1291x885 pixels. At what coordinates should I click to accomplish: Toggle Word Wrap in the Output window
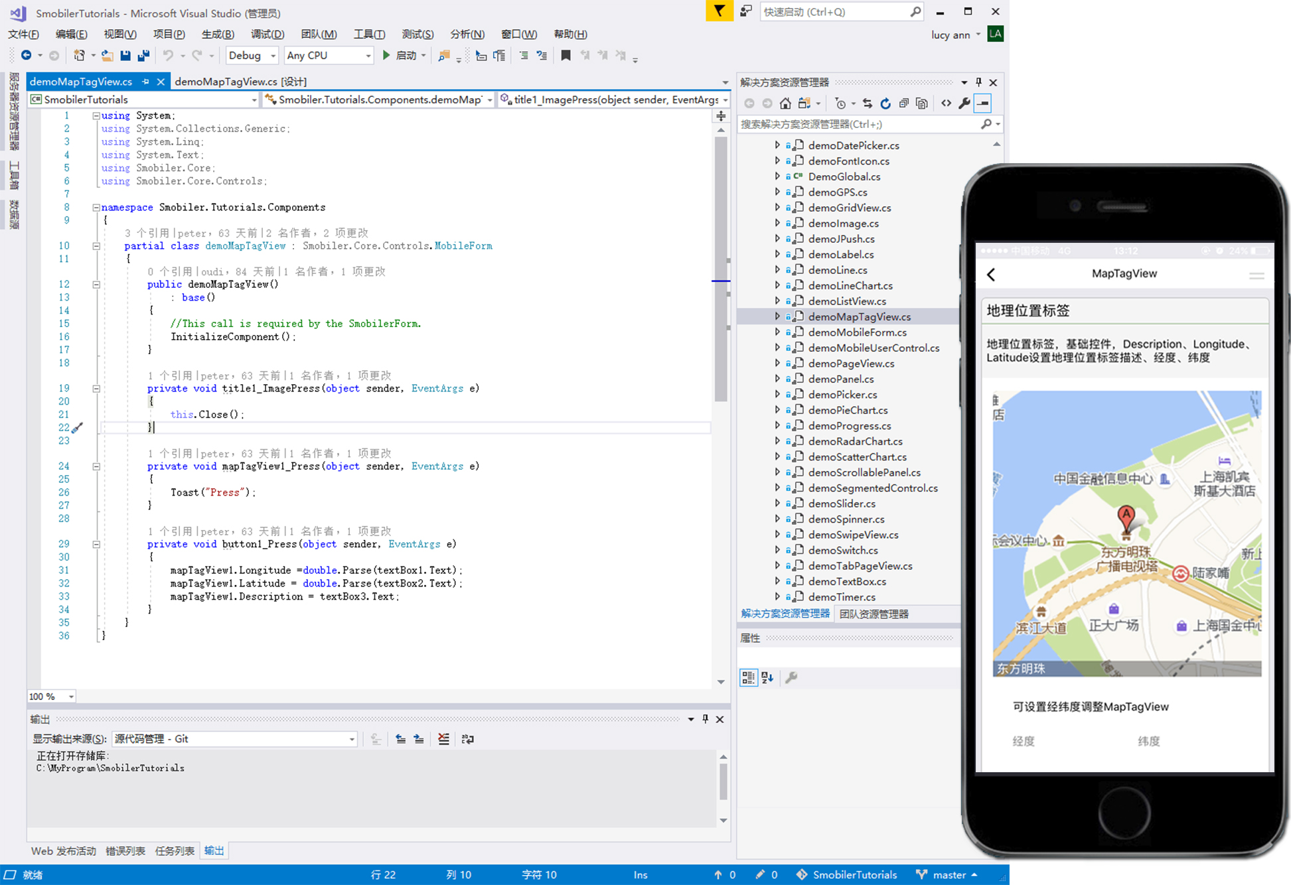coord(468,739)
